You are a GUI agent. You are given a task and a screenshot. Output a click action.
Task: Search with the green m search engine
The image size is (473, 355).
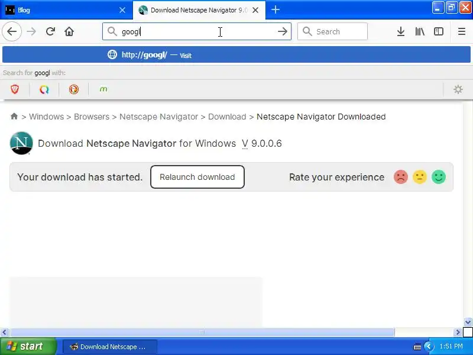[103, 89]
